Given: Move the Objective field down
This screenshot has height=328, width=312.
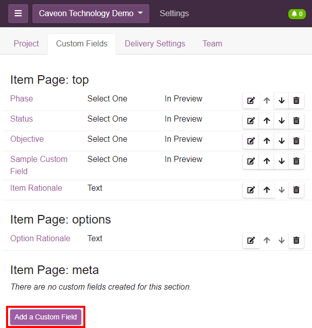Looking at the screenshot, I should pos(282,141).
